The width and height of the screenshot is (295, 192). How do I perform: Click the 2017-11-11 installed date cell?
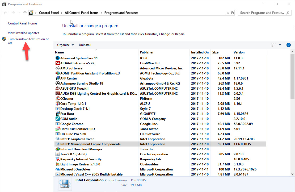click(x=200, y=169)
